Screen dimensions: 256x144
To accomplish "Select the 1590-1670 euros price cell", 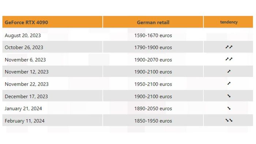I will [153, 35].
